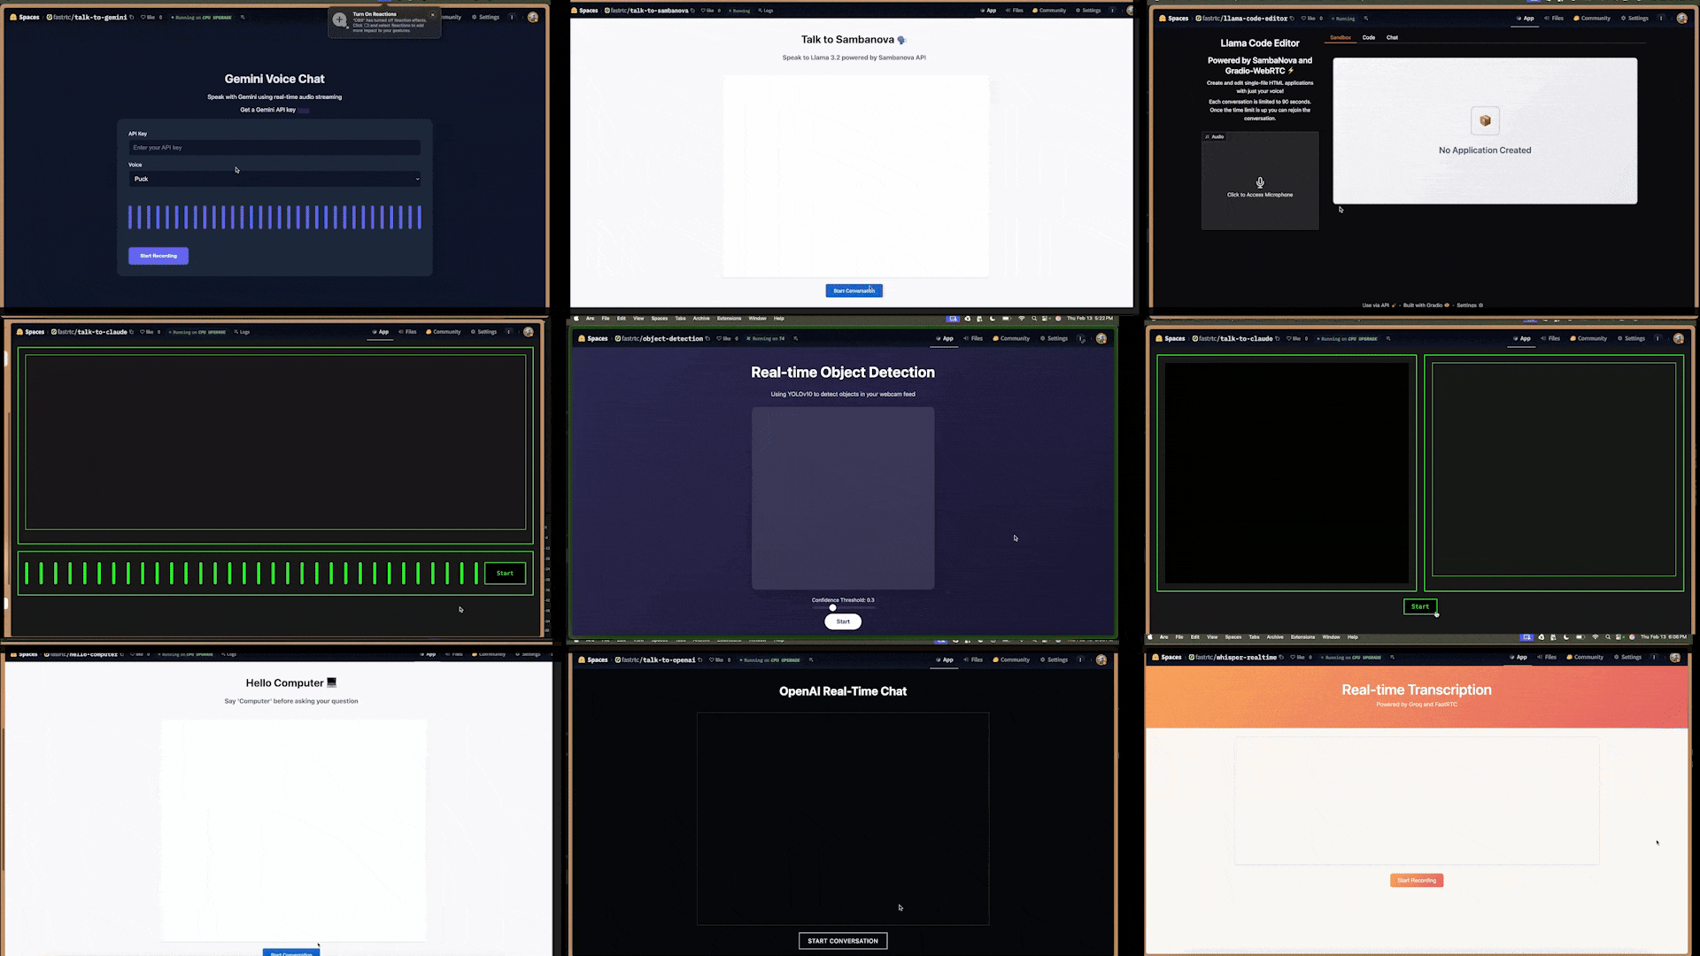Click the orange Start Recording button in Real-time Transcription
Viewport: 1700px width, 956px height.
pyautogui.click(x=1416, y=880)
